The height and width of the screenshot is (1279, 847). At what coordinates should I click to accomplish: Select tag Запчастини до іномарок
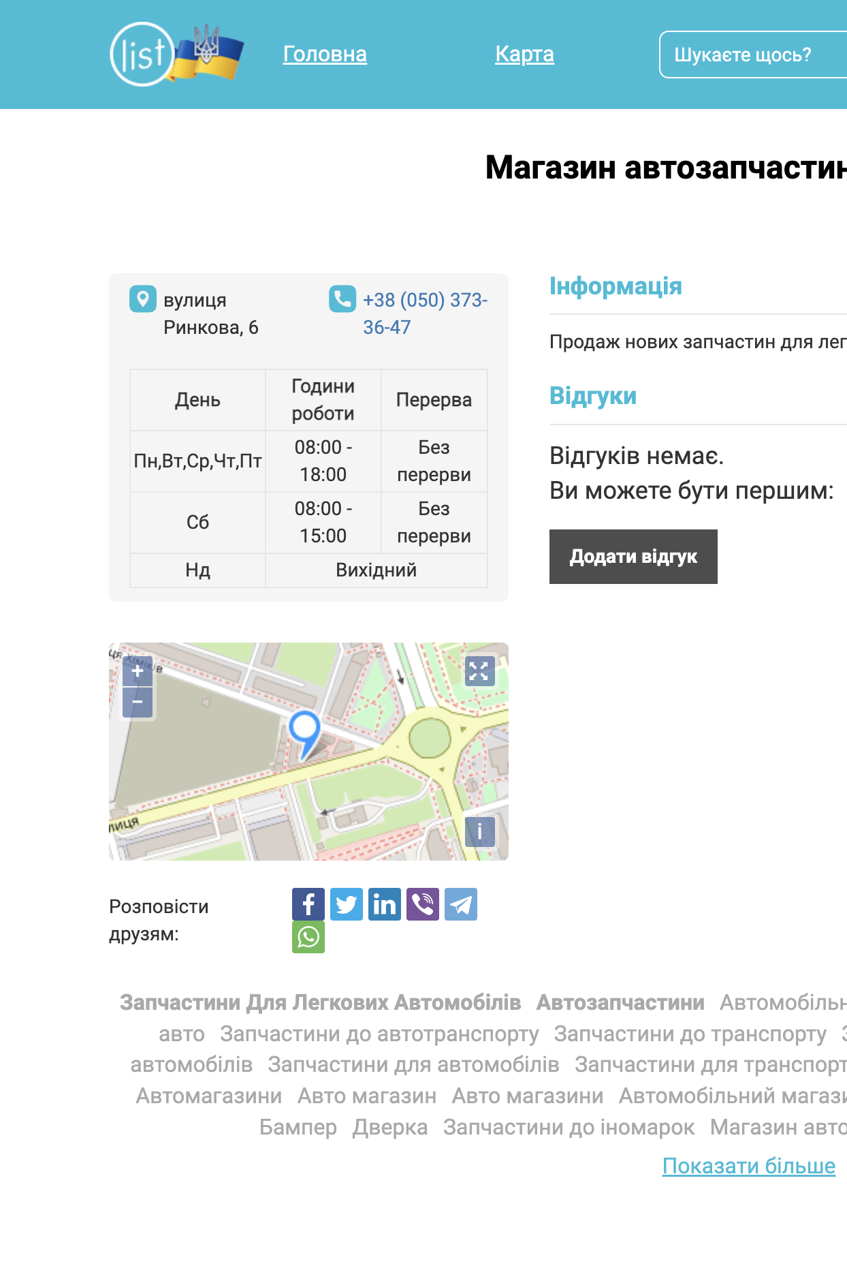tap(569, 1127)
